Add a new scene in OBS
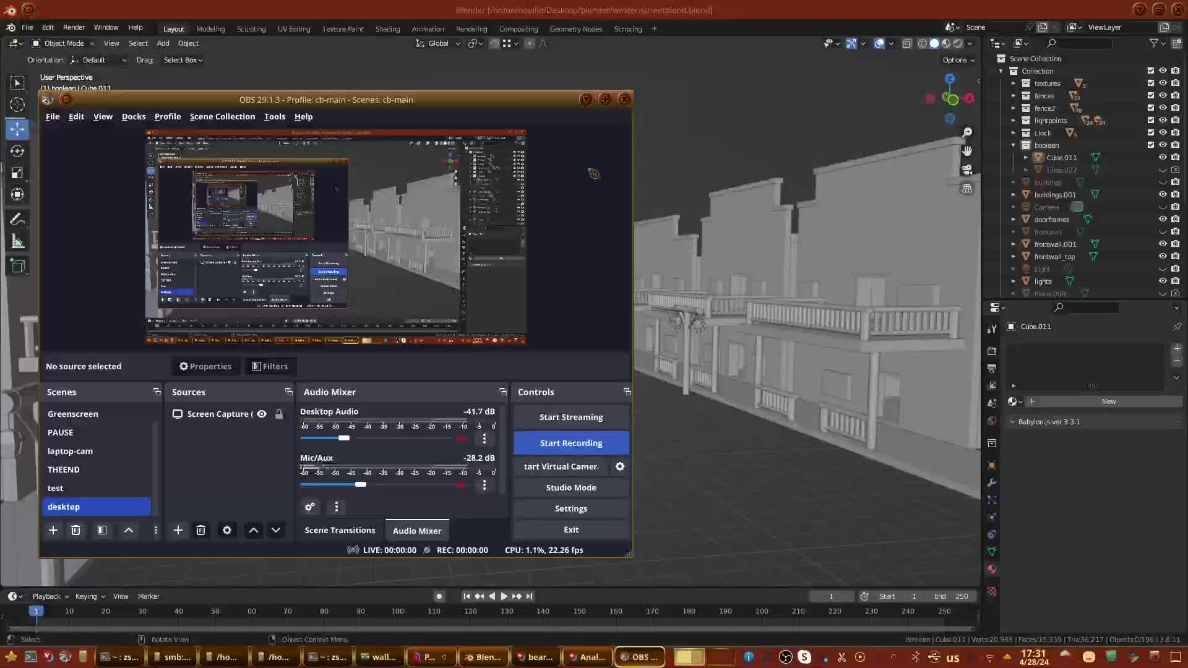 53,530
